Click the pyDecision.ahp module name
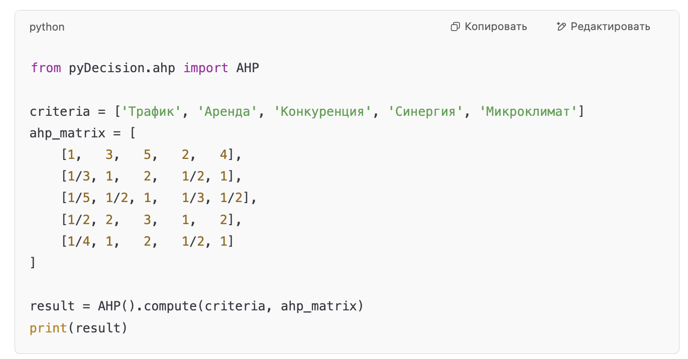 [122, 68]
